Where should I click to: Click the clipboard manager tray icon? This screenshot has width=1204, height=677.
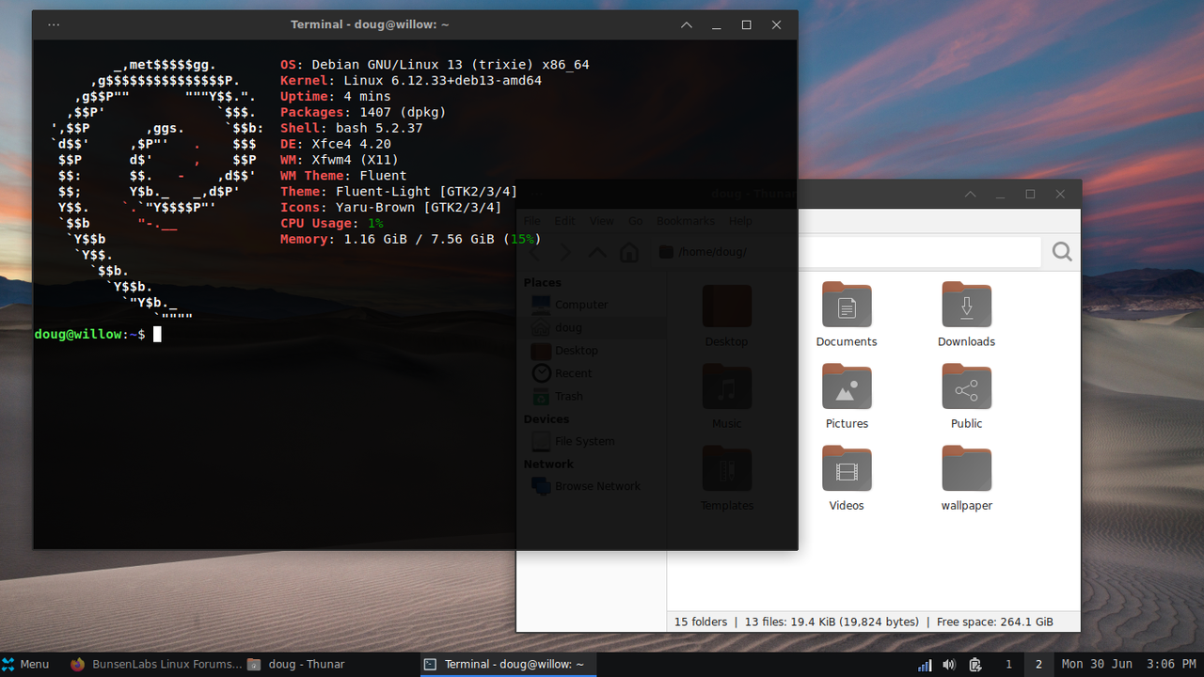point(975,665)
